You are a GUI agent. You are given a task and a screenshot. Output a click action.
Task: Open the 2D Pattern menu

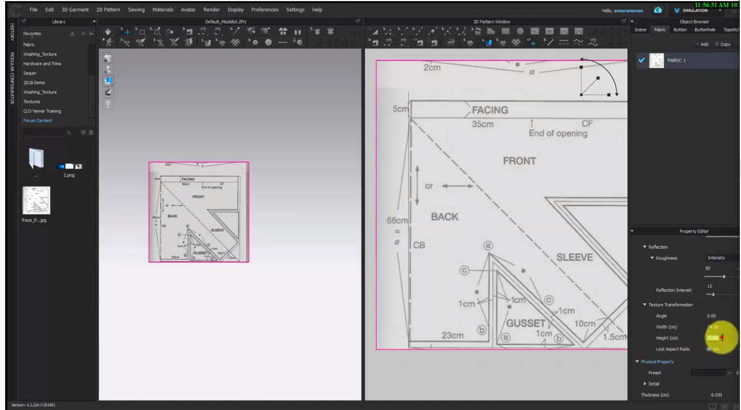[x=107, y=10]
